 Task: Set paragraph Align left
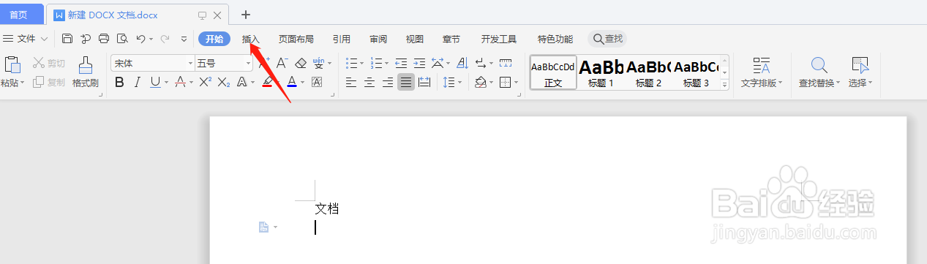pos(352,83)
